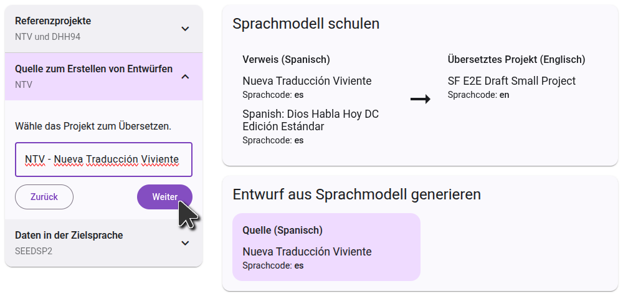Expand the Daten in der Zielsprache chevron

(x=184, y=243)
